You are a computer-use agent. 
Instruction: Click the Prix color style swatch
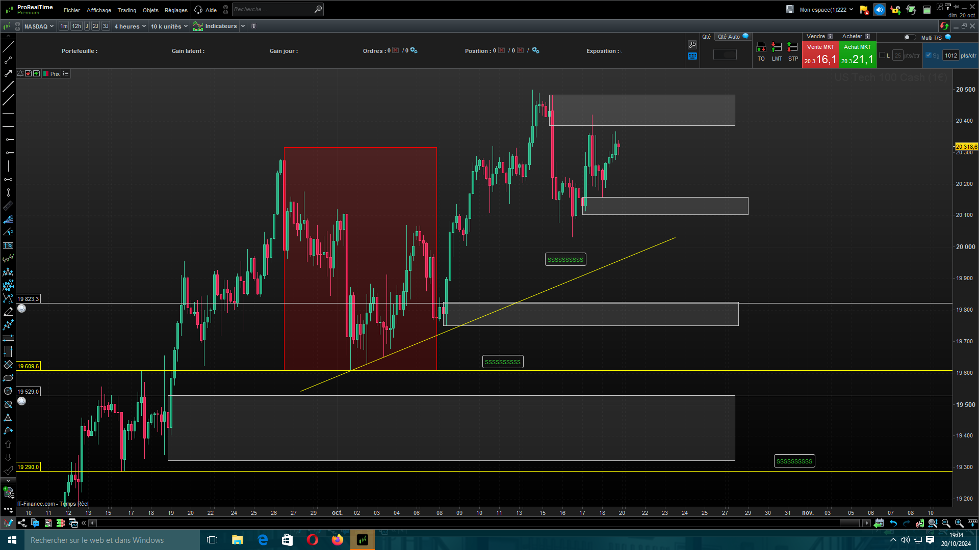click(x=46, y=74)
